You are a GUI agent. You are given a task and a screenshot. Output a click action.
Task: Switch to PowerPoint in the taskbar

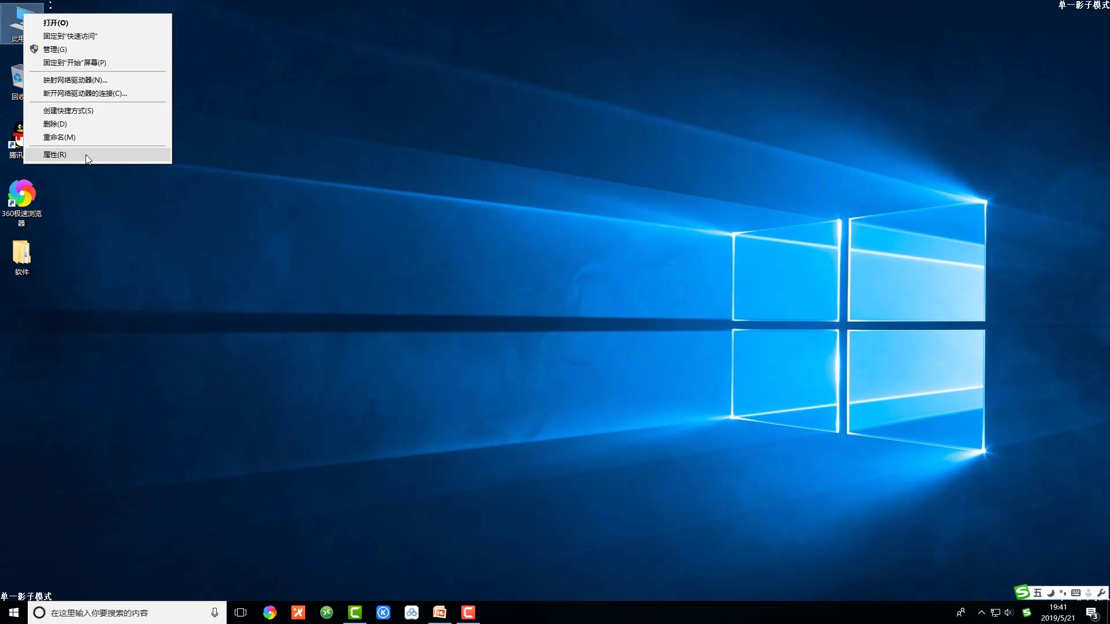pos(440,612)
